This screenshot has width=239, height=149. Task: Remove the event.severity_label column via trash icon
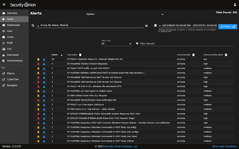click(x=226, y=55)
